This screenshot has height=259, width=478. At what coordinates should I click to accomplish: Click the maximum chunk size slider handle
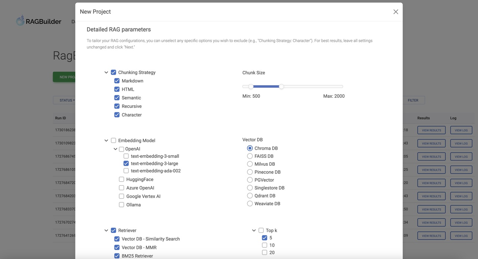coord(282,87)
